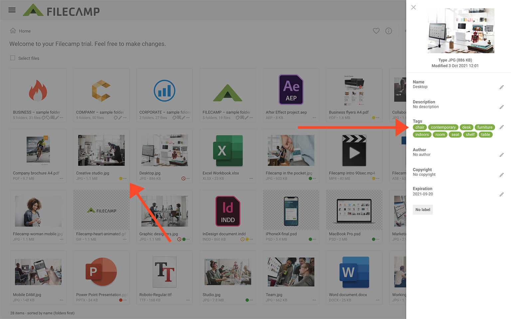
Task: Open the info circle icon
Action: [389, 31]
